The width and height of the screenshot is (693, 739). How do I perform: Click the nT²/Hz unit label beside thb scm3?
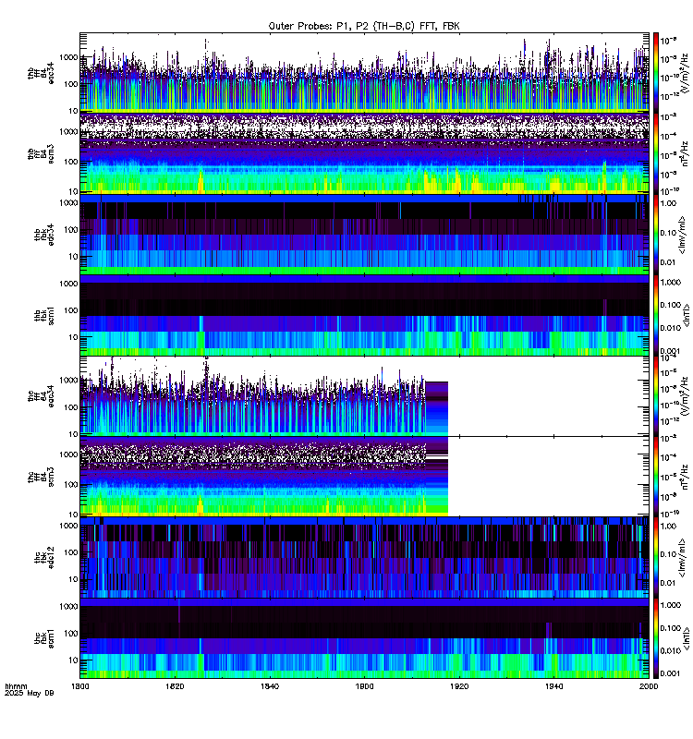point(685,153)
